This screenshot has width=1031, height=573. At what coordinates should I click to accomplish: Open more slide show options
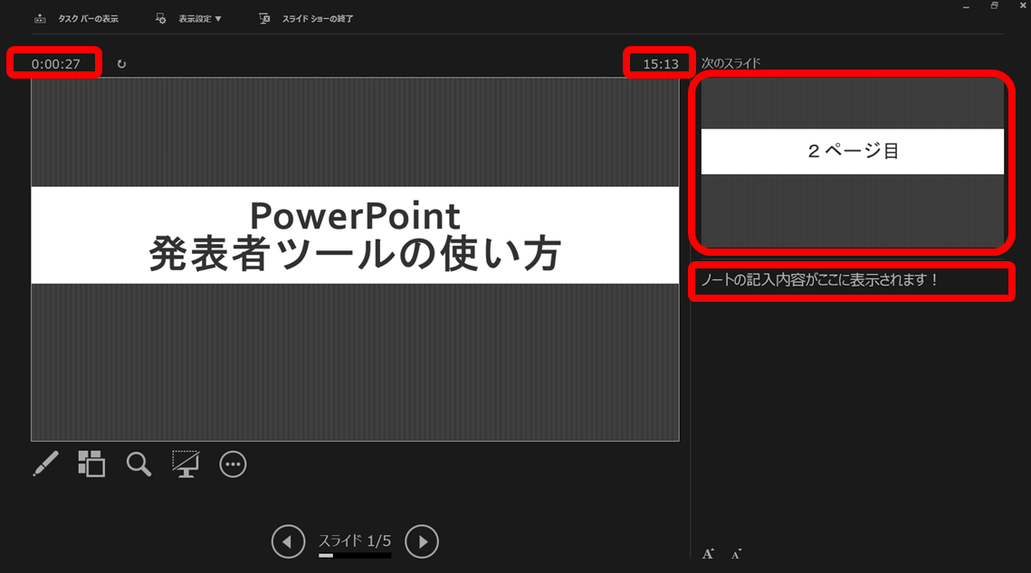click(x=233, y=464)
